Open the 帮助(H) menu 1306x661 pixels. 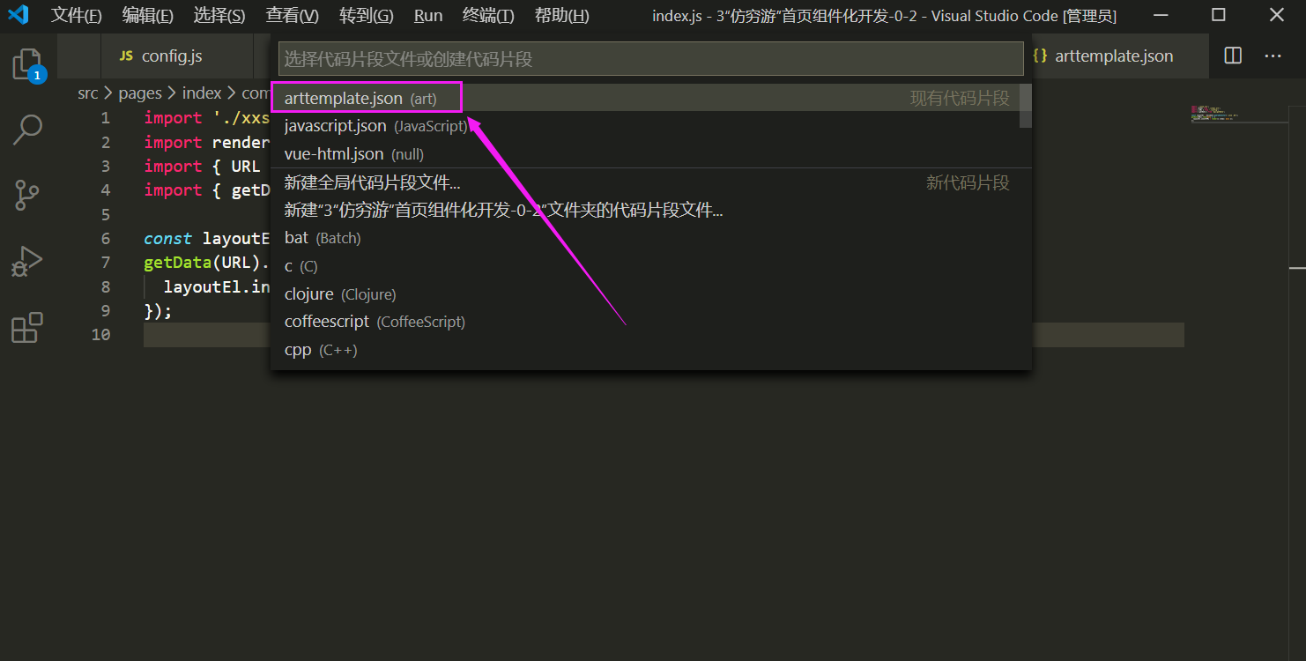pyautogui.click(x=562, y=16)
